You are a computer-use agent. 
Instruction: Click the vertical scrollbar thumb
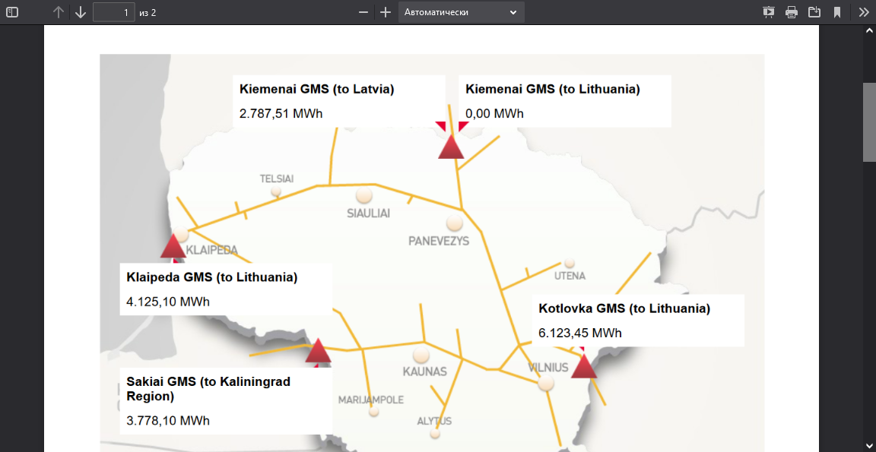pyautogui.click(x=869, y=122)
